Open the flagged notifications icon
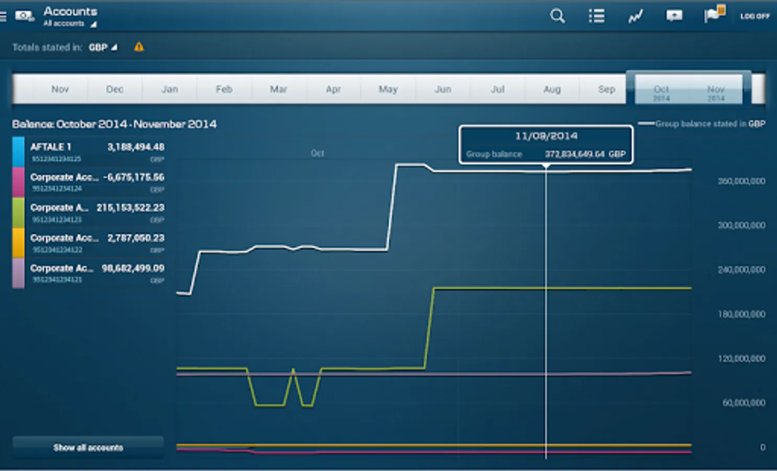The width and height of the screenshot is (777, 471). click(x=714, y=14)
